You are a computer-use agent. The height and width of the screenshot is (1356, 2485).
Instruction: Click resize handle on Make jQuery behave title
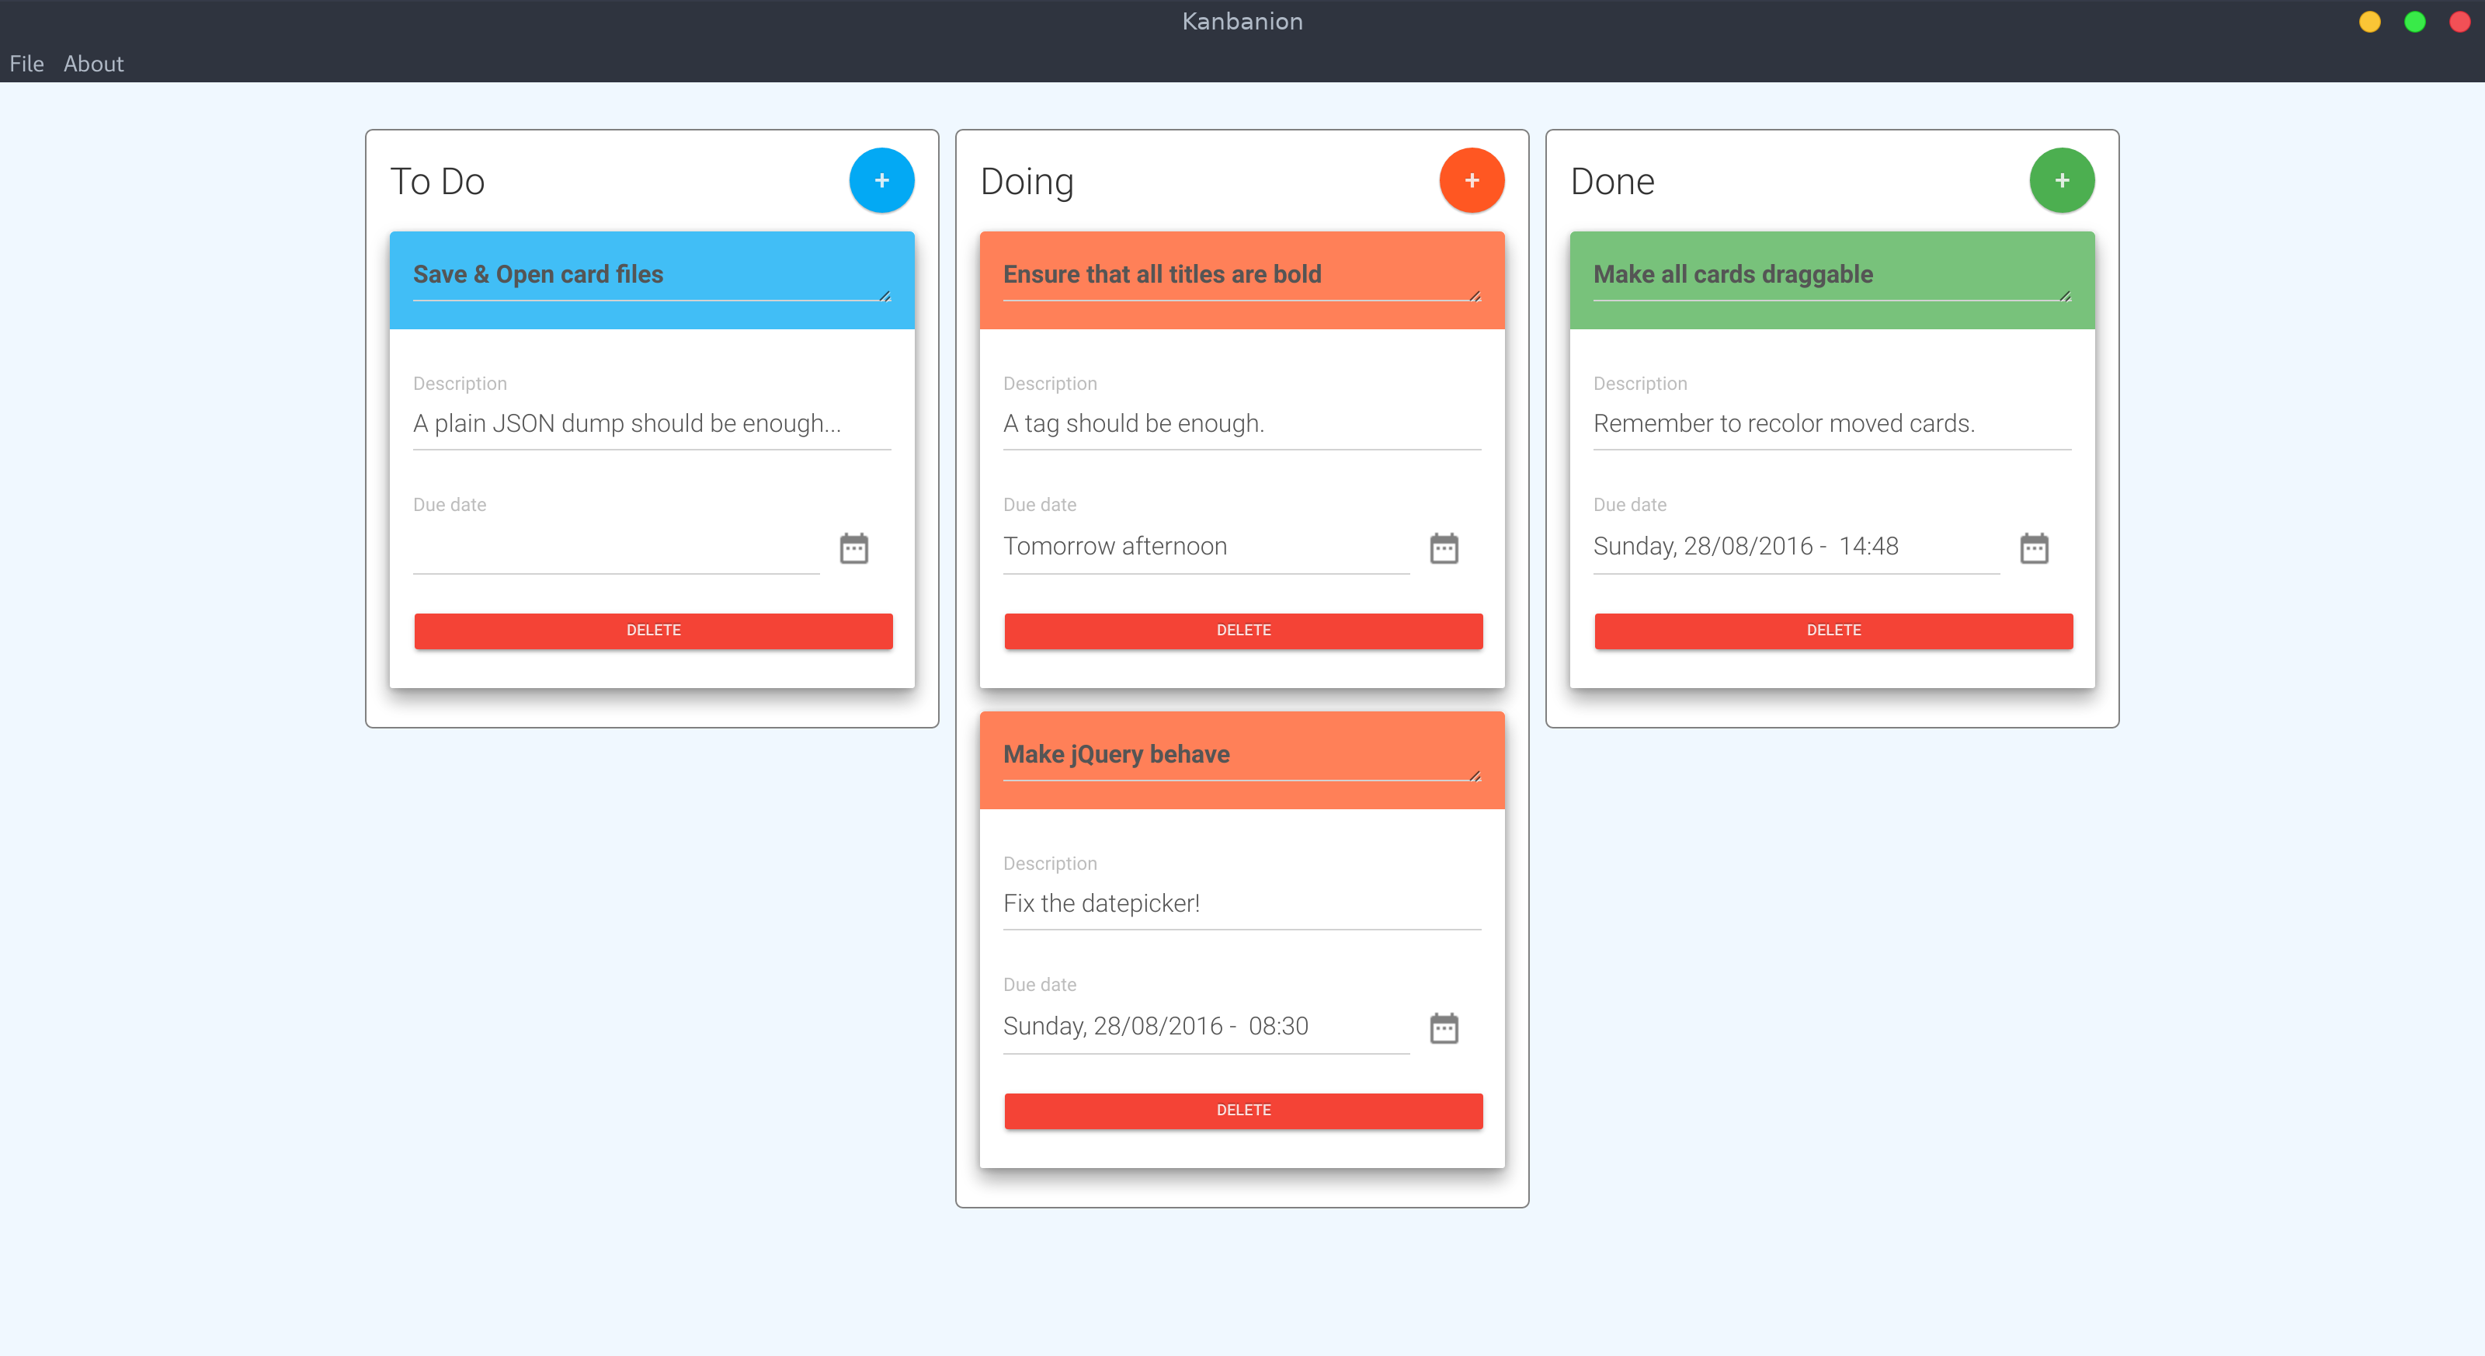tap(1475, 777)
